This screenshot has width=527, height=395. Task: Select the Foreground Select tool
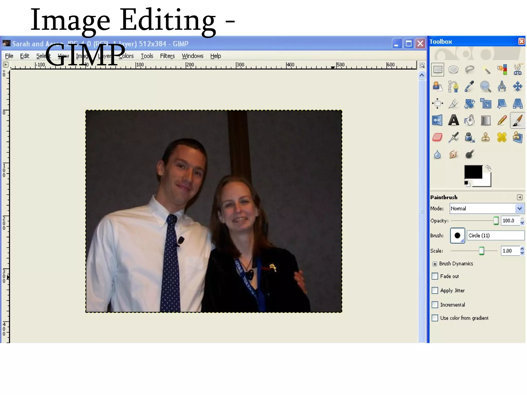(x=437, y=86)
